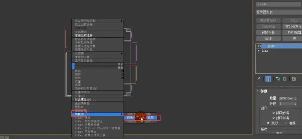
Task: Select 克隆(C) menu entry
Action: click(98, 96)
